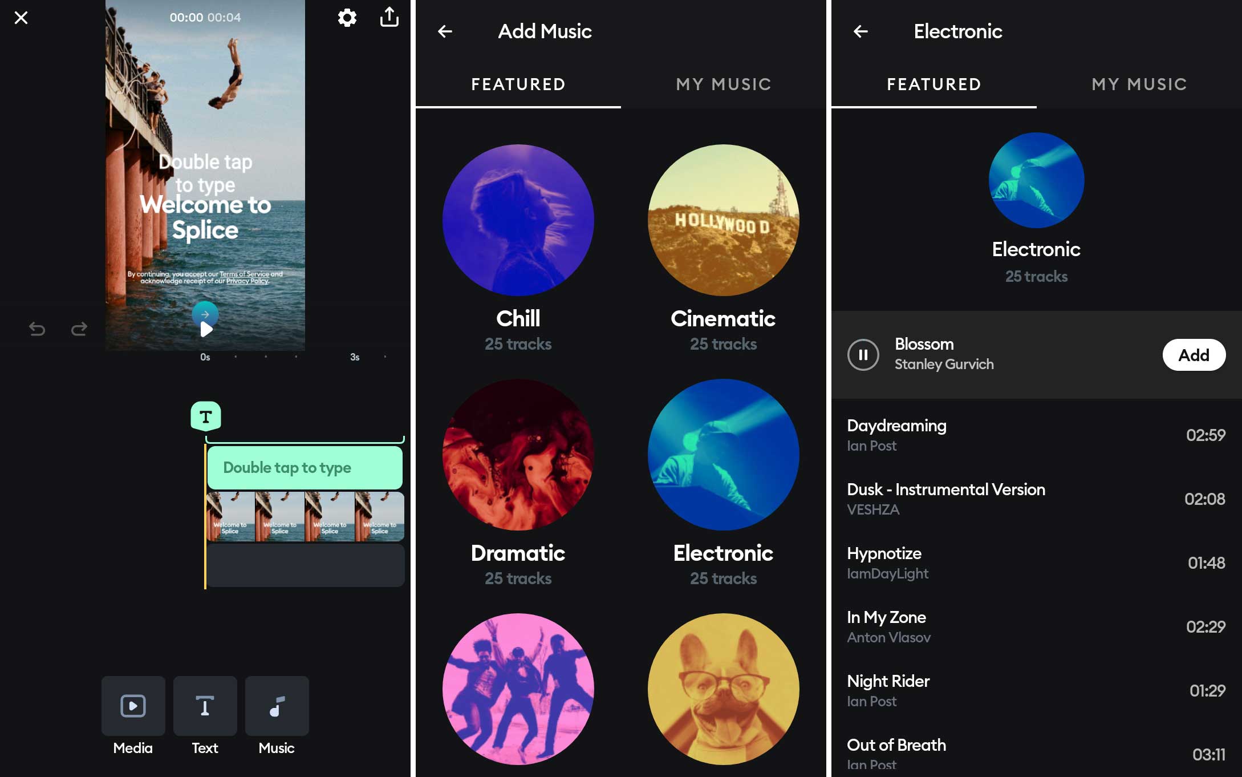Open the yellow bulldog category
The image size is (1242, 777).
pos(723,689)
